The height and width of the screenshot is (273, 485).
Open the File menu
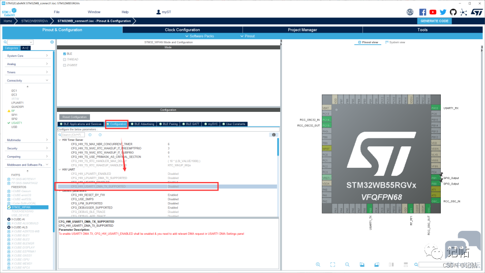56,12
